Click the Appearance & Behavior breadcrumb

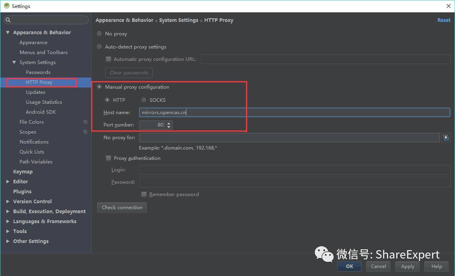[x=124, y=20]
